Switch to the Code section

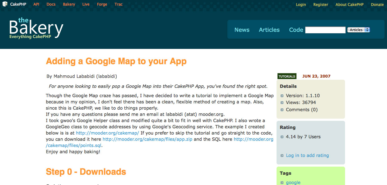click(296, 30)
